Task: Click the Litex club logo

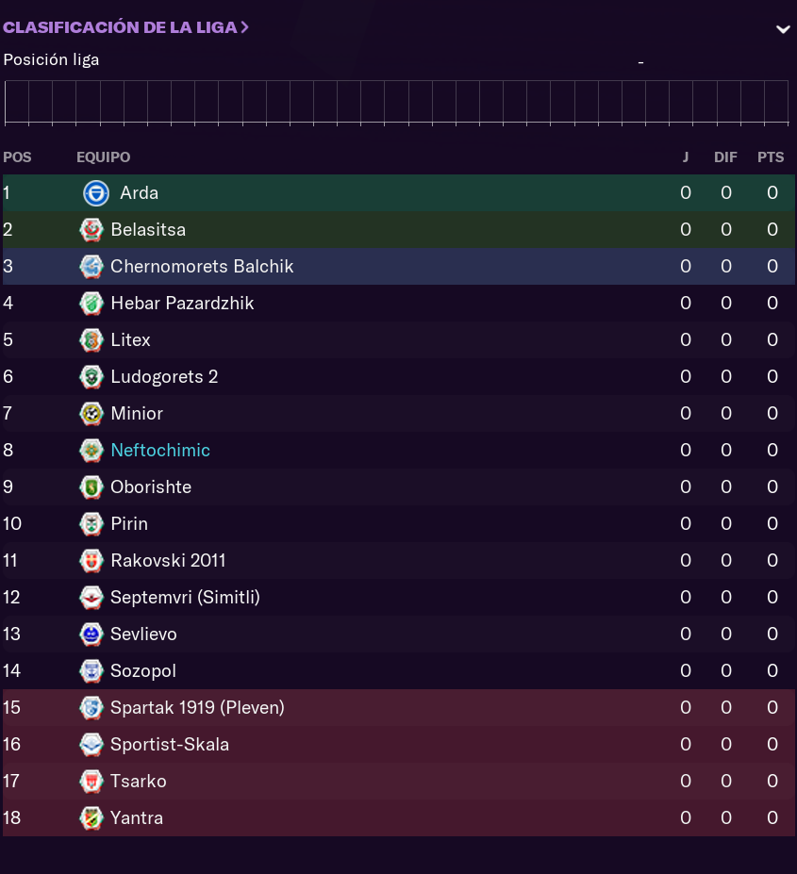Action: (x=91, y=340)
